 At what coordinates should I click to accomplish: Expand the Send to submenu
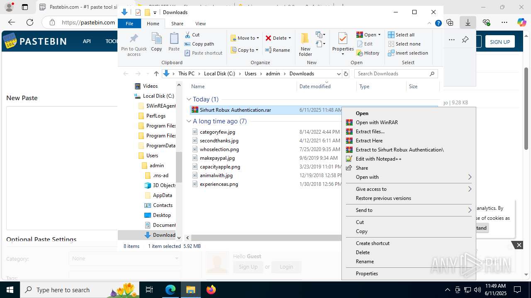(409, 210)
